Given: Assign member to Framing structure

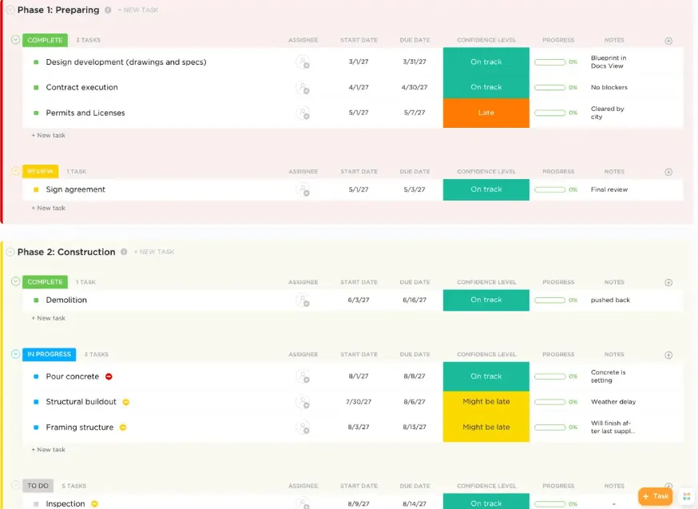Looking at the screenshot, I should click(303, 427).
